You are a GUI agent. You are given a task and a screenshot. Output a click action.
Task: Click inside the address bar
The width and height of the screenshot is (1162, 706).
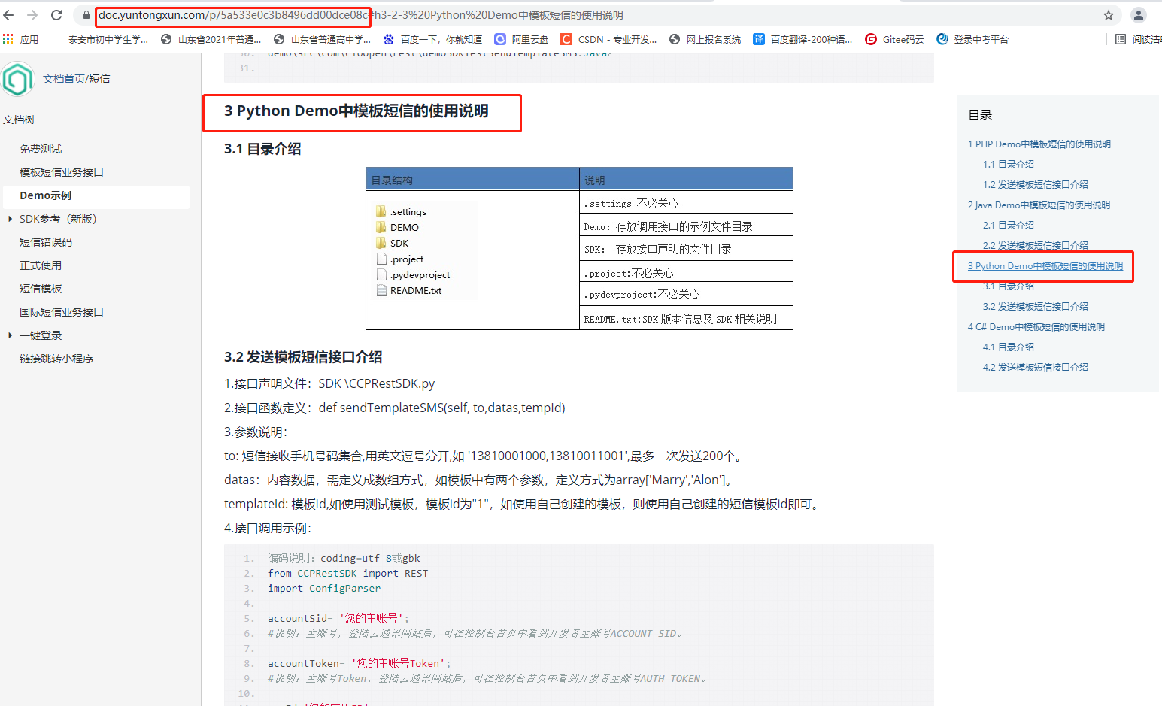(x=301, y=14)
